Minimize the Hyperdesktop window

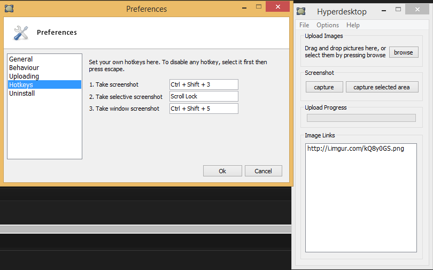pos(384,11)
